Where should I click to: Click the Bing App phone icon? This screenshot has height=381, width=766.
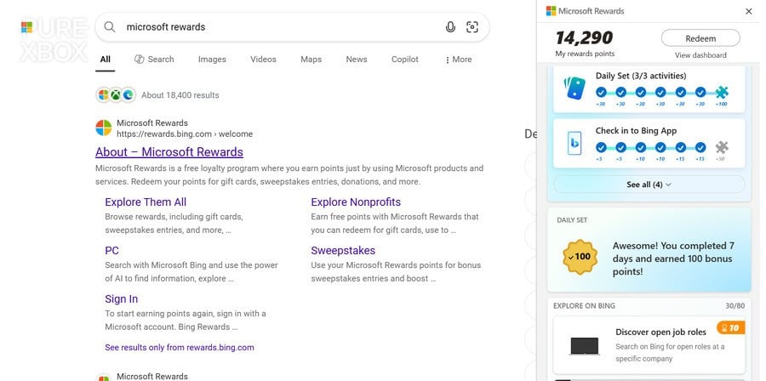574,143
